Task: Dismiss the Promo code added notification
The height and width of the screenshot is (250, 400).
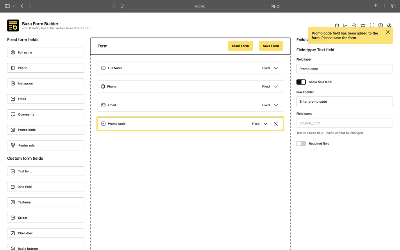Action: click(x=388, y=32)
